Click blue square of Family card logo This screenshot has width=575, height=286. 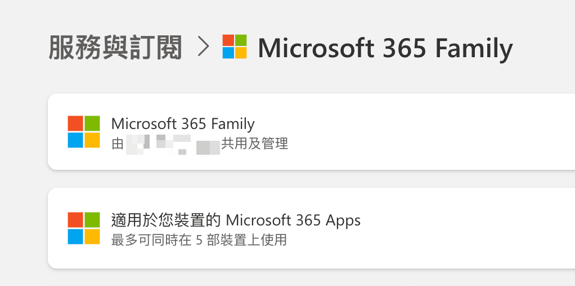[75, 140]
